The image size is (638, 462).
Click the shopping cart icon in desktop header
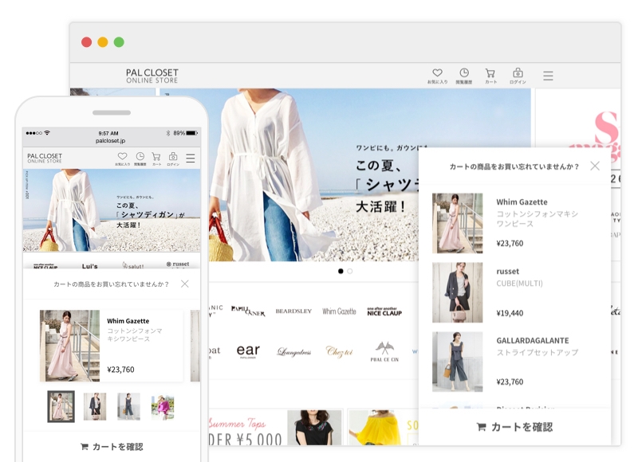pyautogui.click(x=490, y=73)
